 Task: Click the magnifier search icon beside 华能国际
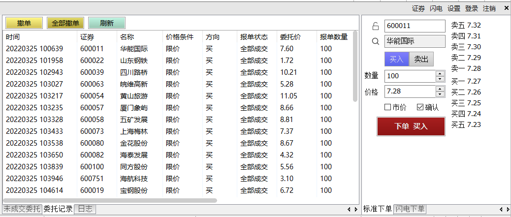[x=376, y=41]
